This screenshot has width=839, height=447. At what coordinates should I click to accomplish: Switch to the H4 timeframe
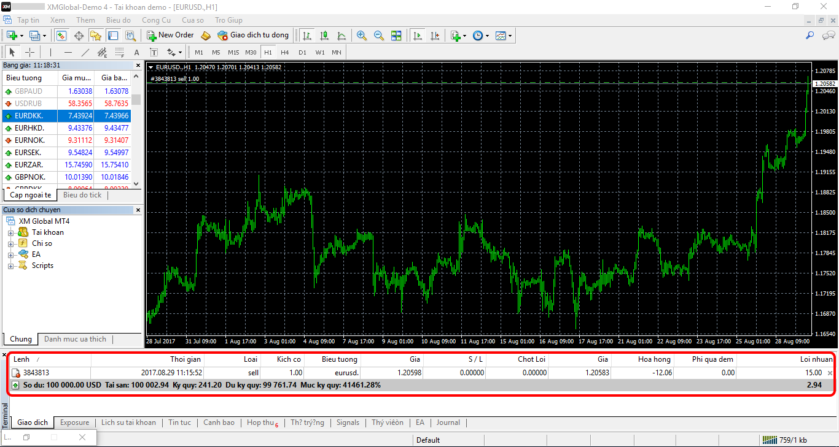click(285, 52)
